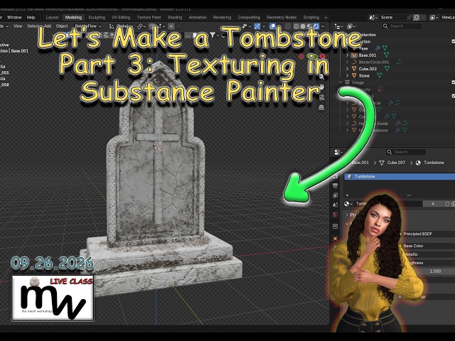The image size is (455, 341).
Task: Click the Scene name field
Action: (x=392, y=17)
